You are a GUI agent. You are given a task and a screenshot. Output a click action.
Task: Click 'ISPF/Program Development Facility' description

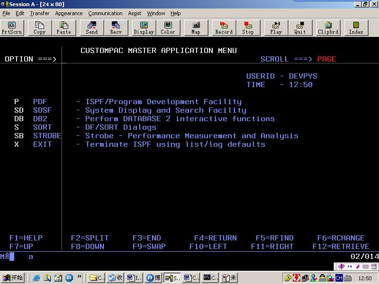coord(163,102)
